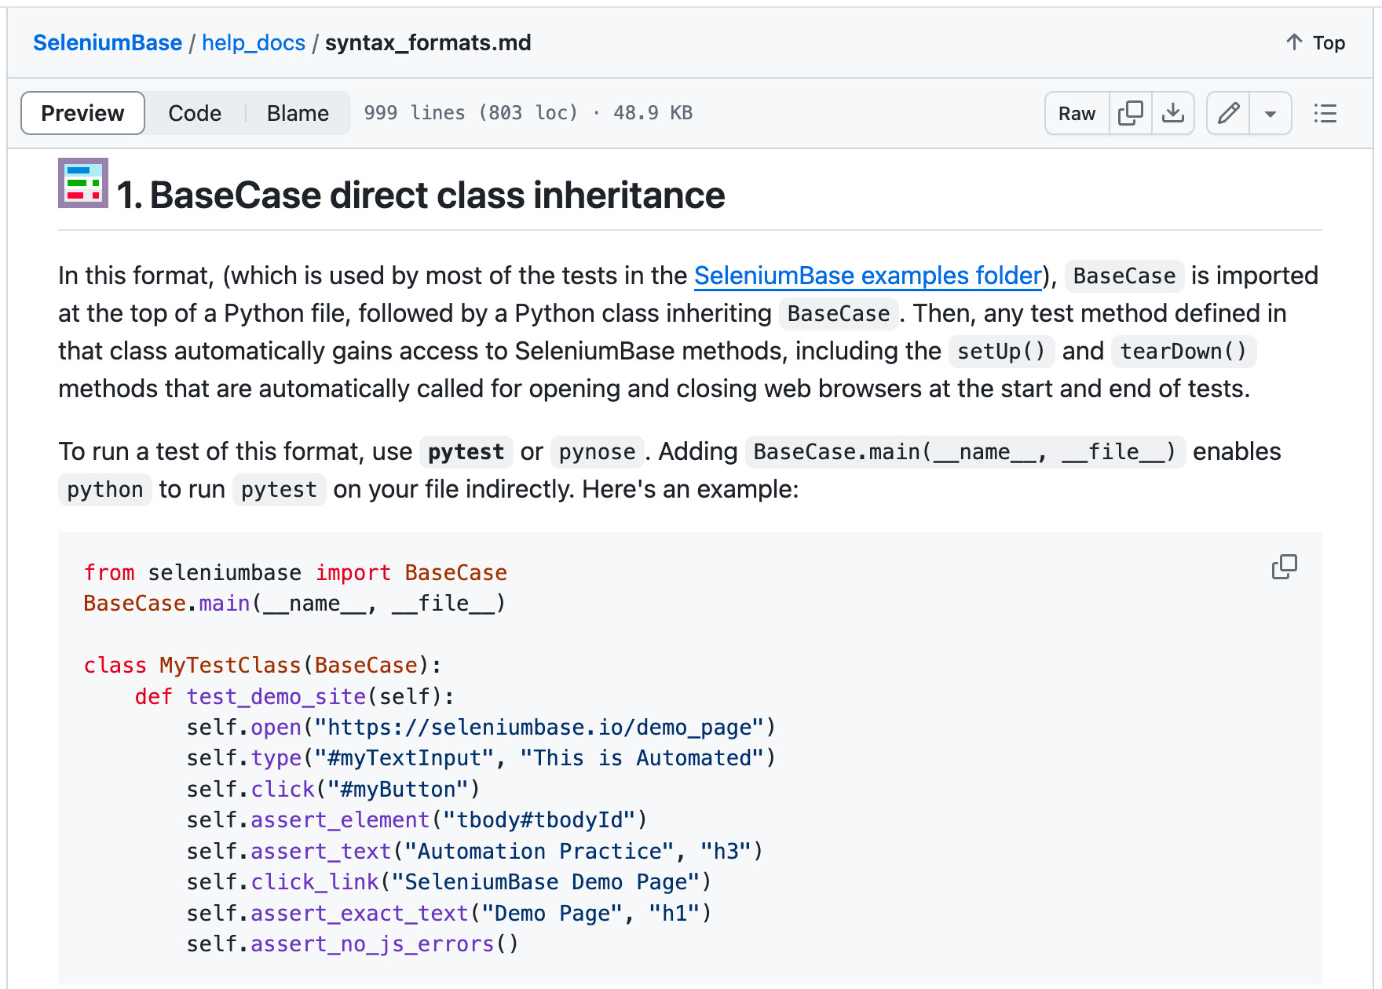Download the raw file
Image resolution: width=1382 pixels, height=989 pixels.
(1173, 113)
